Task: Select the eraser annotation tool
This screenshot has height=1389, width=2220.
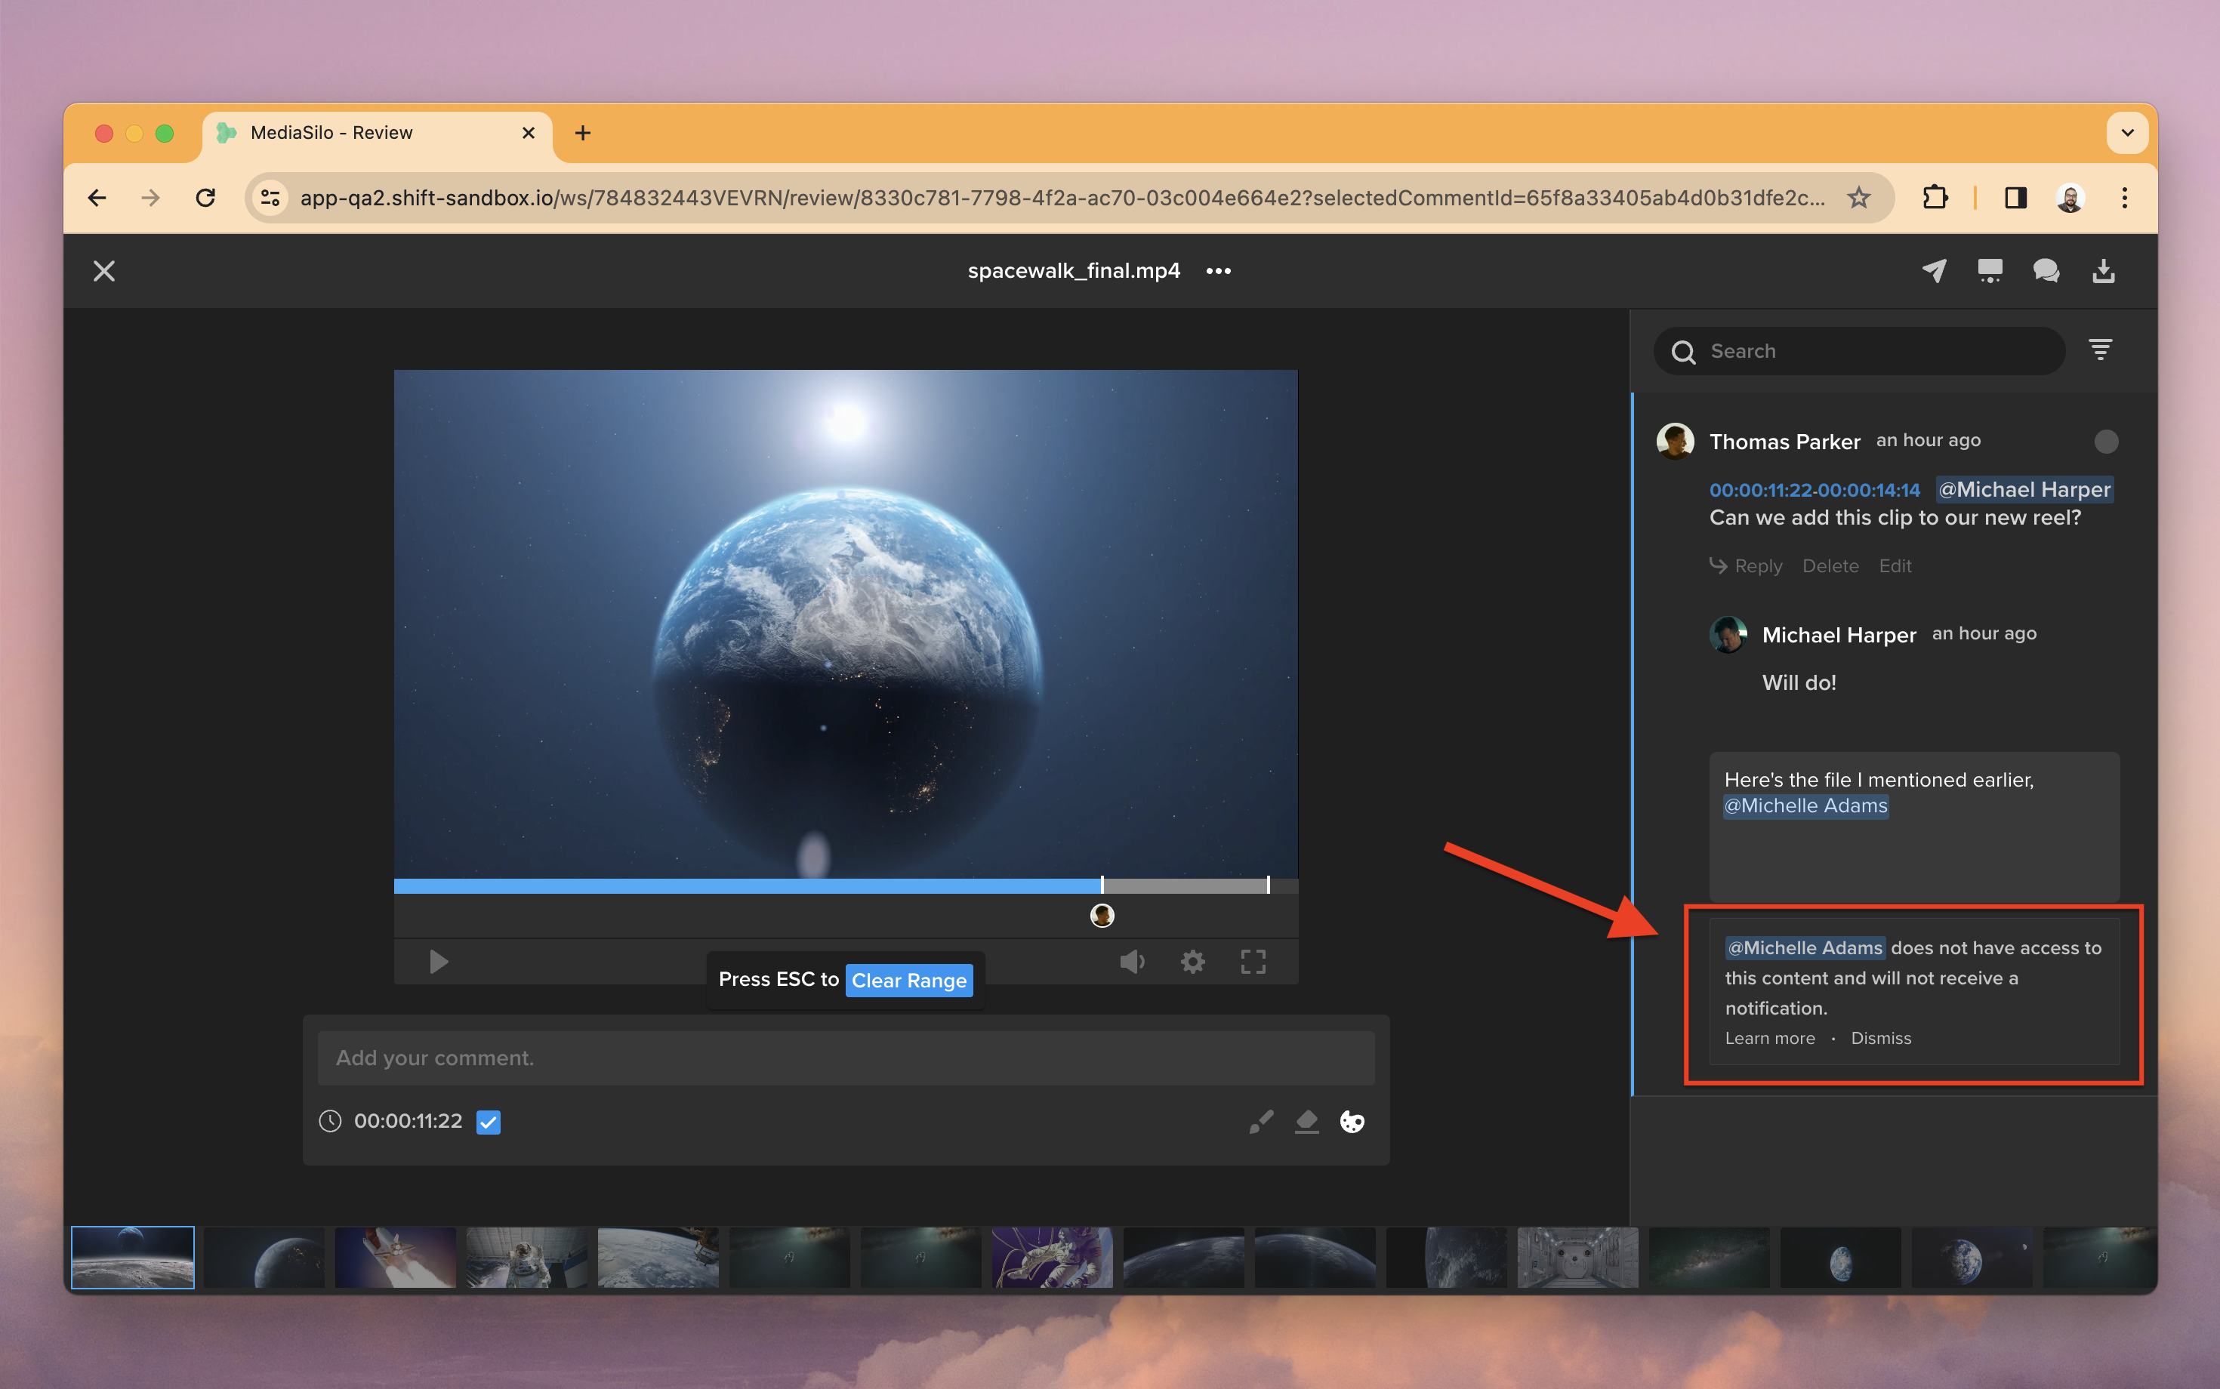Action: [x=1306, y=1122]
